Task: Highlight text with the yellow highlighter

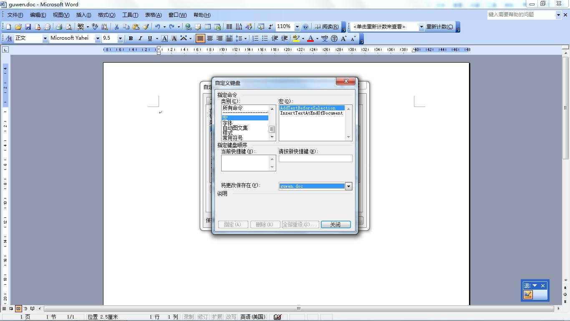Action: point(296,38)
